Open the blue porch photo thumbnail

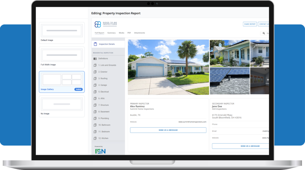(x=230, y=53)
